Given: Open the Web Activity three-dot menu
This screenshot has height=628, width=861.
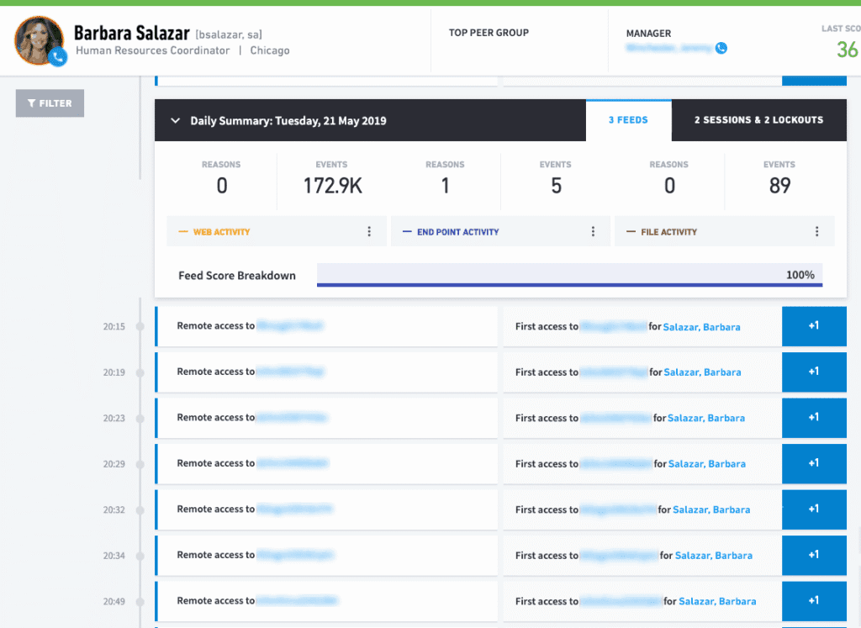Looking at the screenshot, I should 369,232.
